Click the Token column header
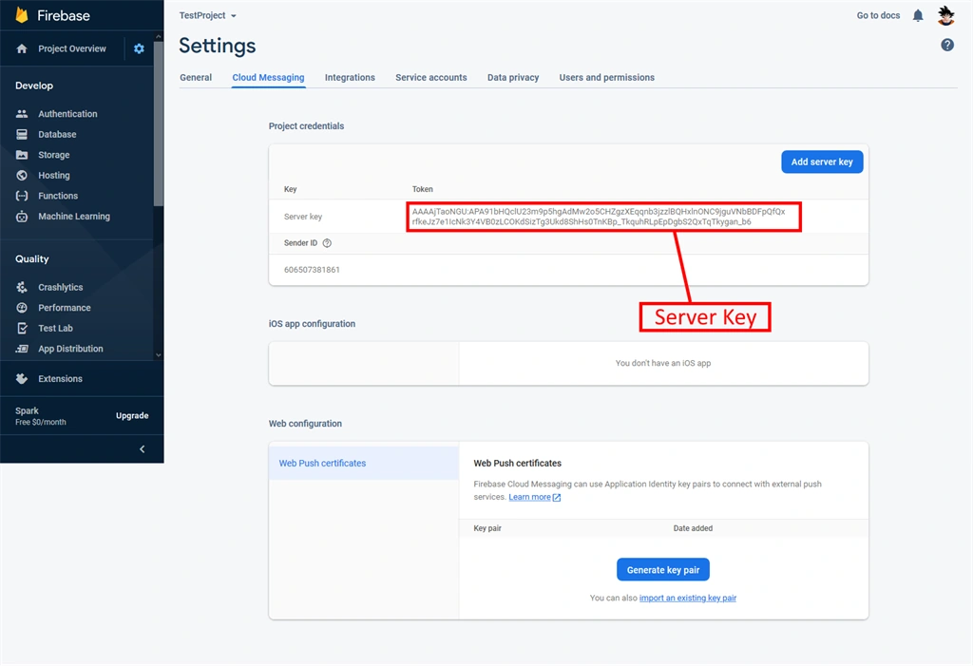This screenshot has height=666, width=973. click(x=422, y=189)
